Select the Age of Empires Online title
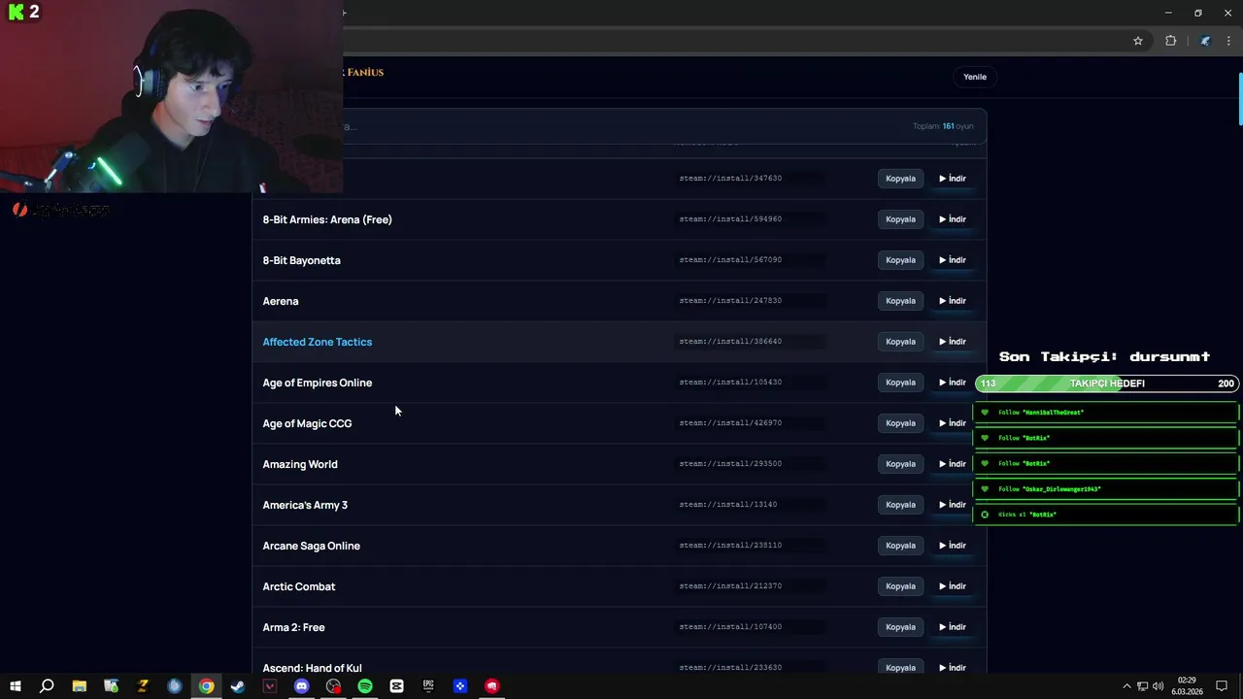1243x699 pixels. (317, 383)
